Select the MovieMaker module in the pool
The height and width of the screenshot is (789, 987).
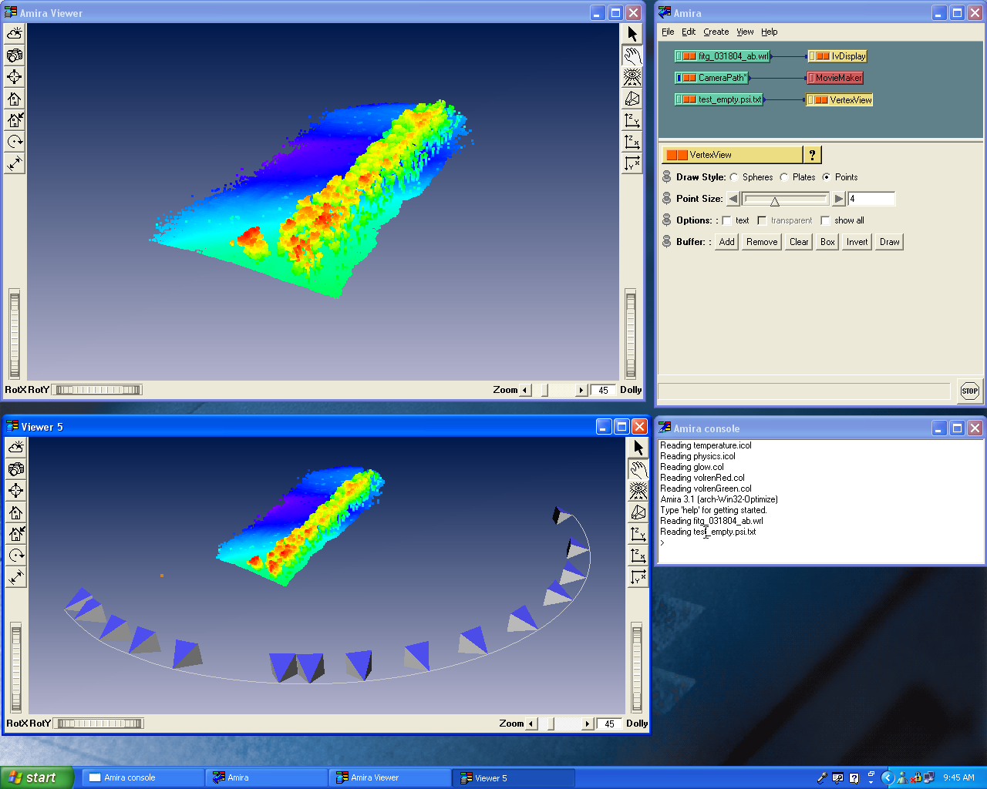coord(837,78)
